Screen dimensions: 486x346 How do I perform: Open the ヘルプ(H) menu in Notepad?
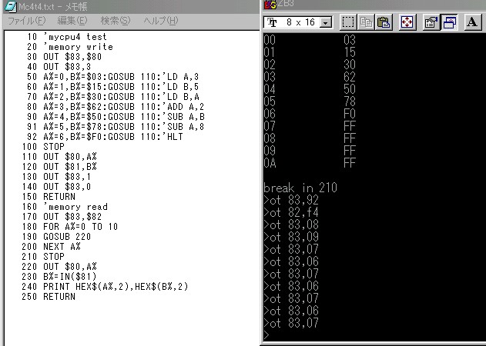click(x=160, y=21)
